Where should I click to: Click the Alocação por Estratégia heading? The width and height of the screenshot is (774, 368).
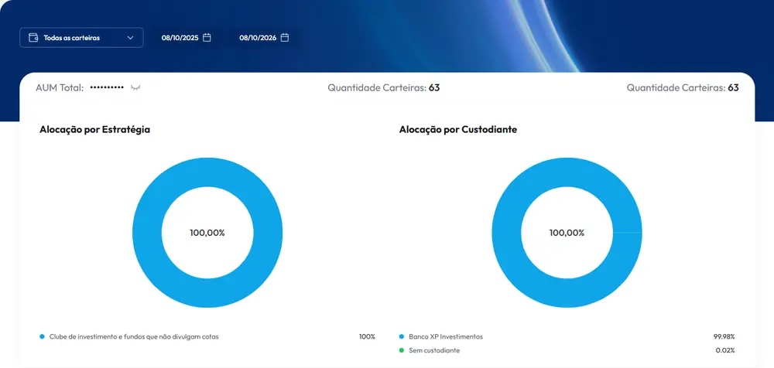(x=94, y=130)
